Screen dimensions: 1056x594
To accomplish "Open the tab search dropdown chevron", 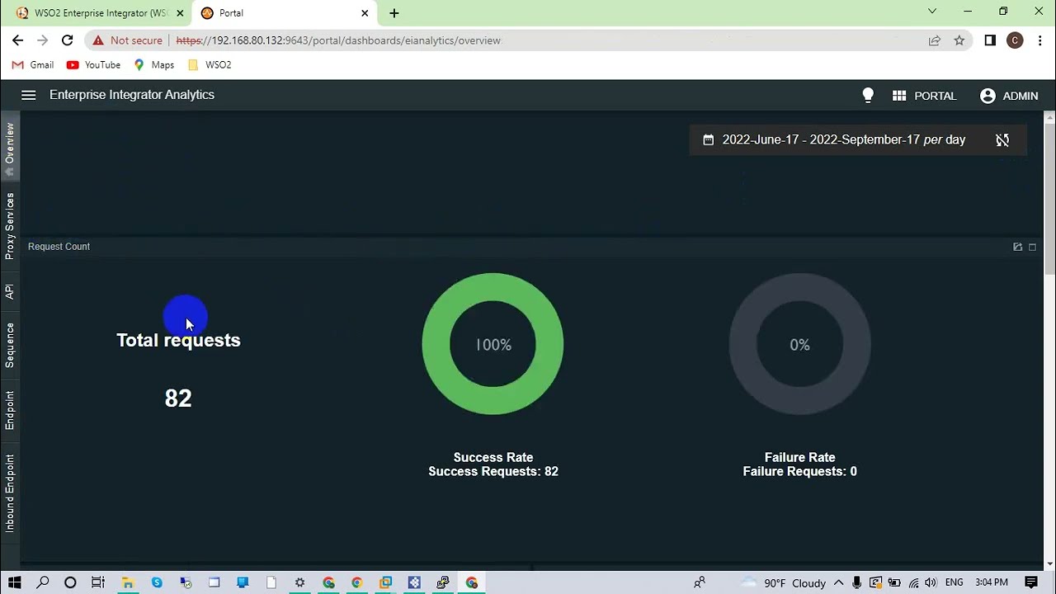I will [x=932, y=12].
